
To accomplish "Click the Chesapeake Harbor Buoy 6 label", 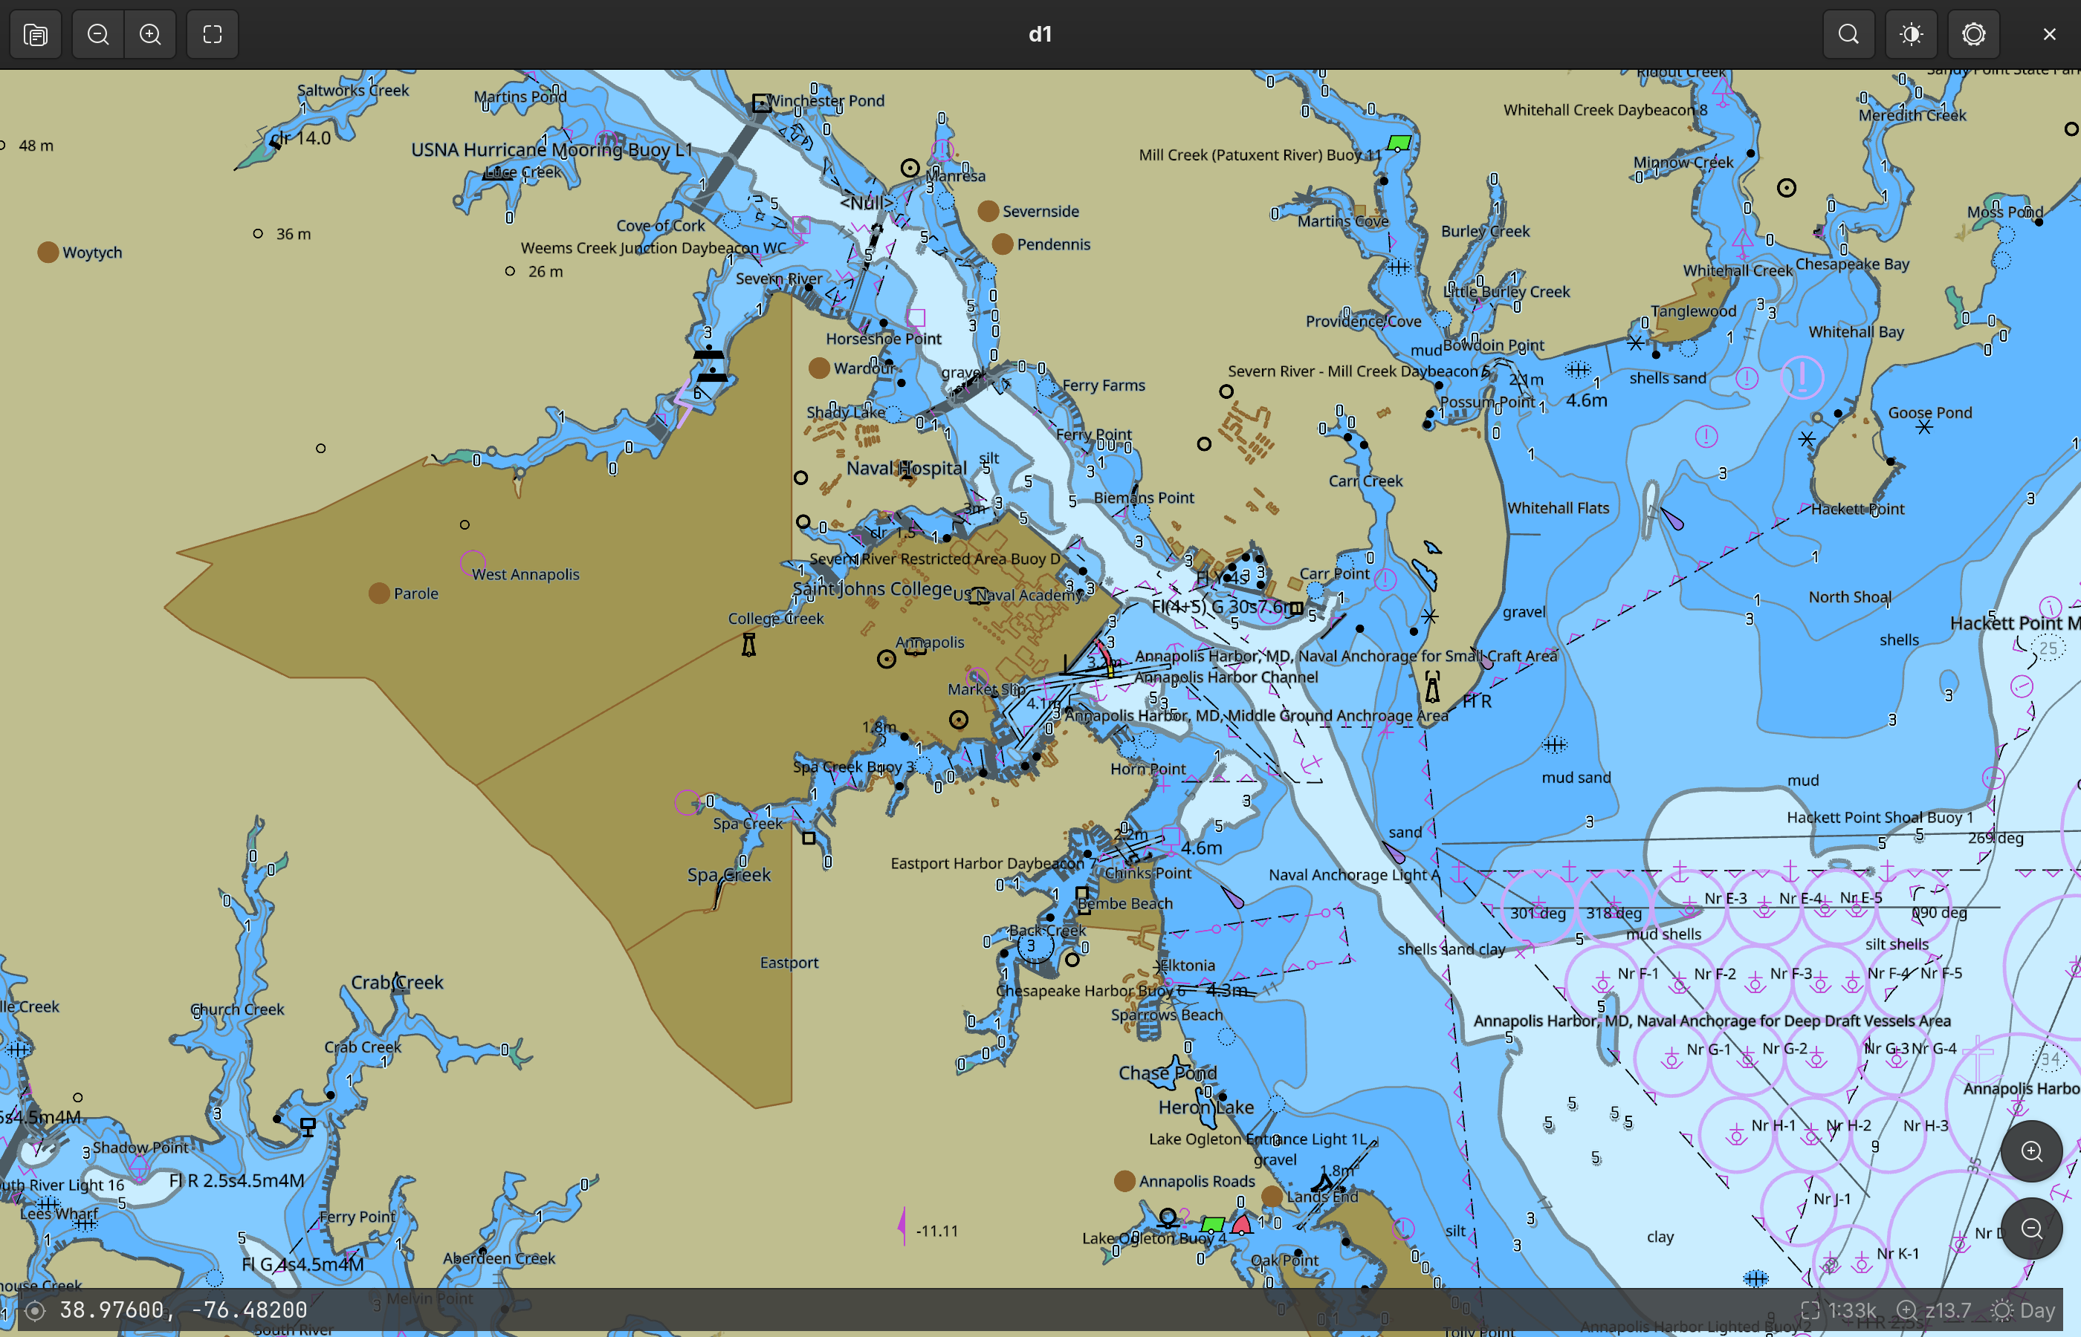I will pos(1090,991).
